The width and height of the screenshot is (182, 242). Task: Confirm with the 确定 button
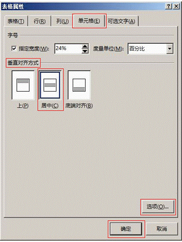tap(126, 229)
